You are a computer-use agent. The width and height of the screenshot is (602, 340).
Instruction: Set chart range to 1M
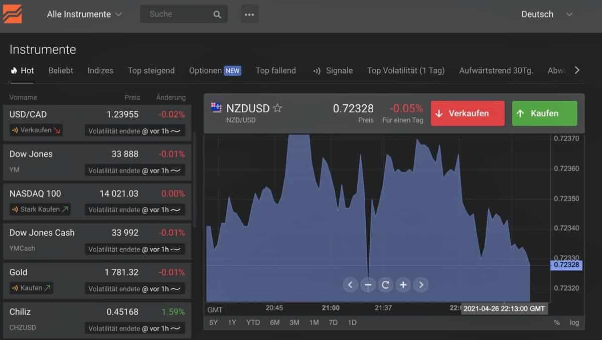[314, 322]
